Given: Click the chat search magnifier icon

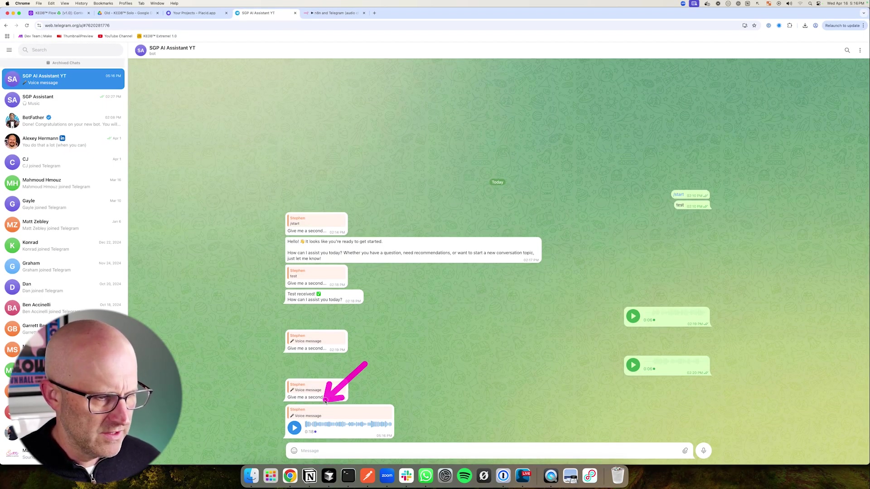Looking at the screenshot, I should [x=847, y=50].
